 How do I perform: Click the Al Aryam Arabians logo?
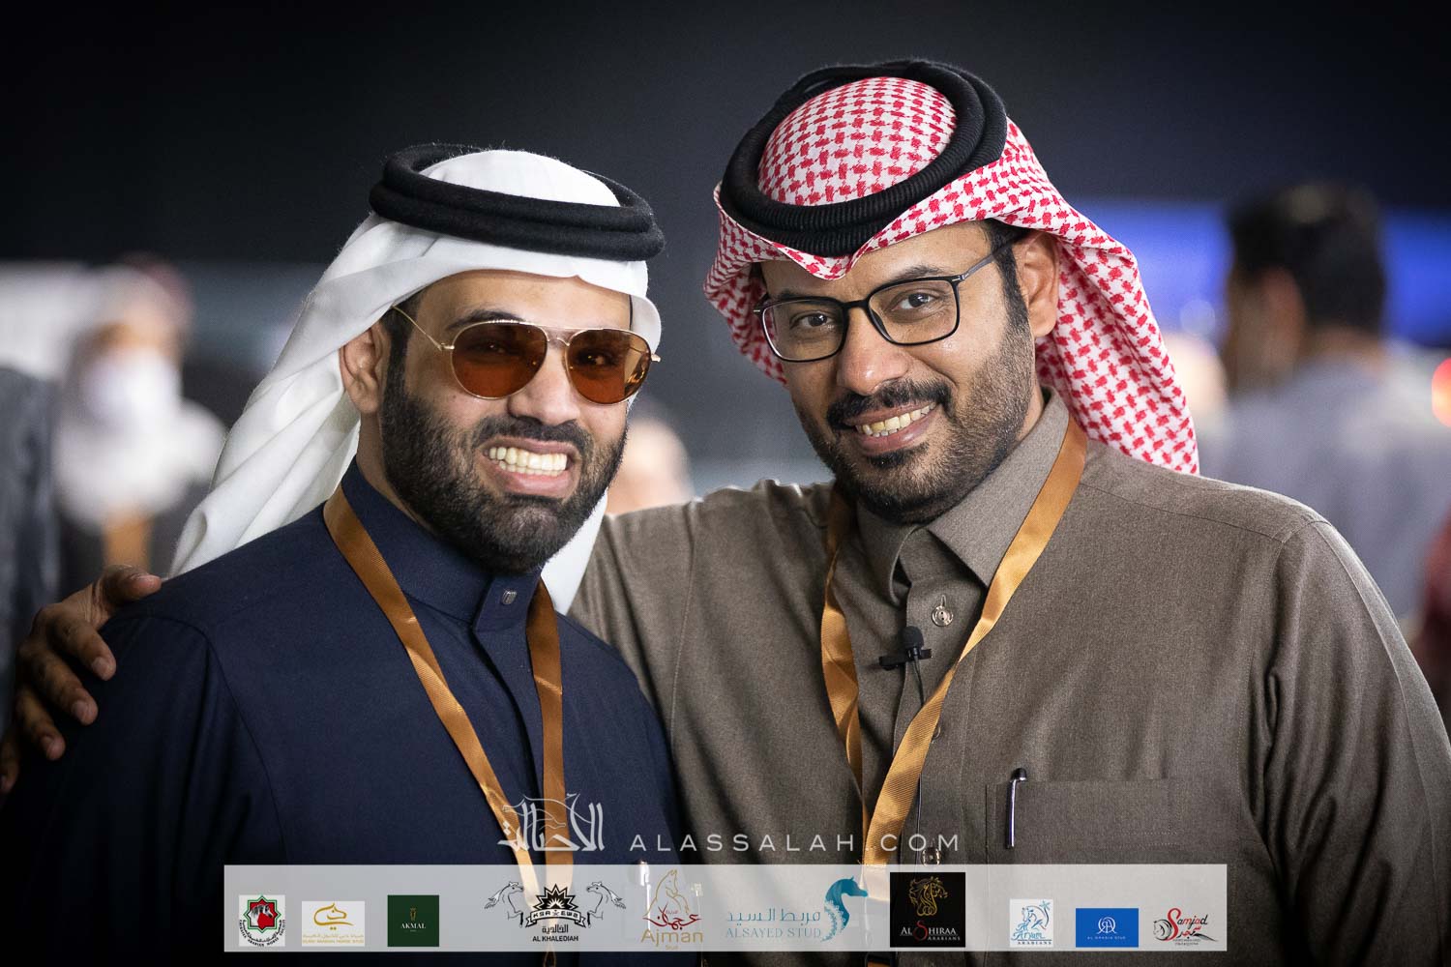pos(1031,922)
